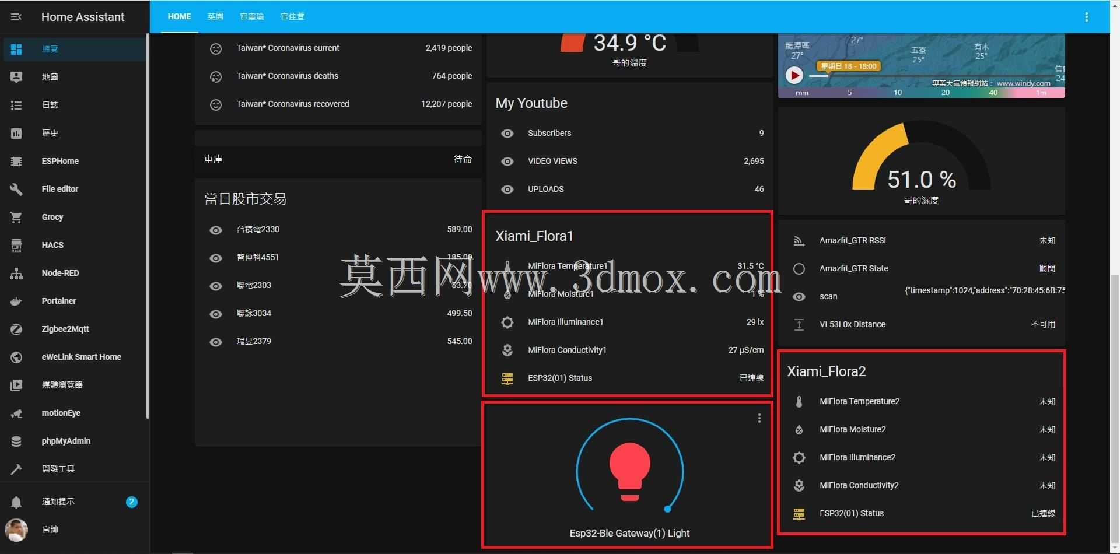Image resolution: width=1120 pixels, height=554 pixels.
Task: Open the 開發工具 developer tools hammer icon
Action: point(16,469)
